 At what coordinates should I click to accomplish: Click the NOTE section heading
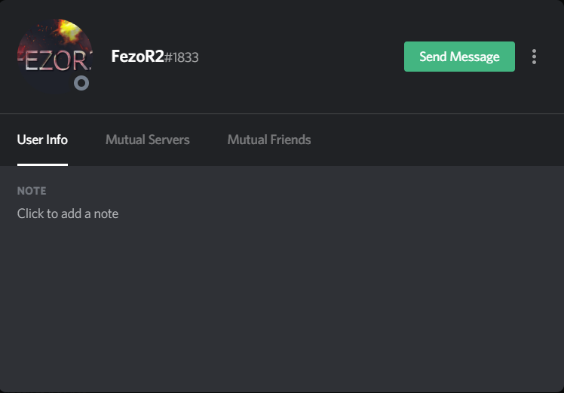tap(32, 191)
